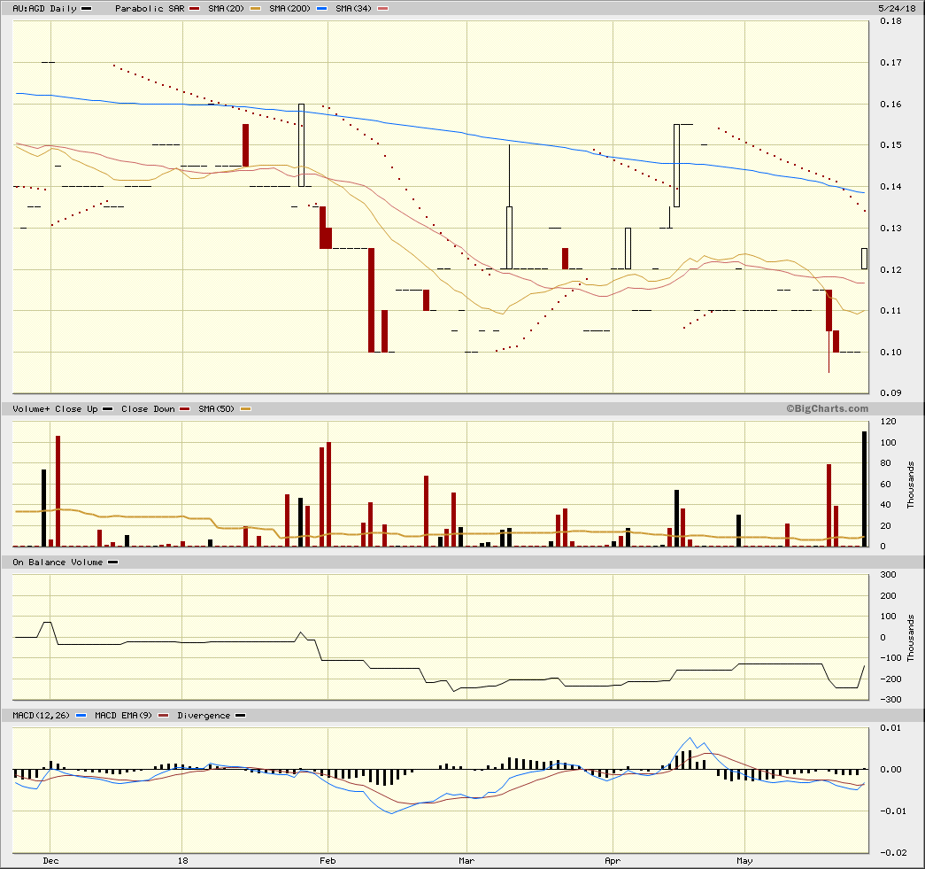Click the 0.17 price axis label
Viewport: 925px width, 869px height.
(x=890, y=63)
